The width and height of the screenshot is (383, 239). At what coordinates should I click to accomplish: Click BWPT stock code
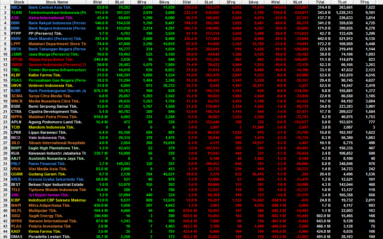pyautogui.click(x=16, y=148)
